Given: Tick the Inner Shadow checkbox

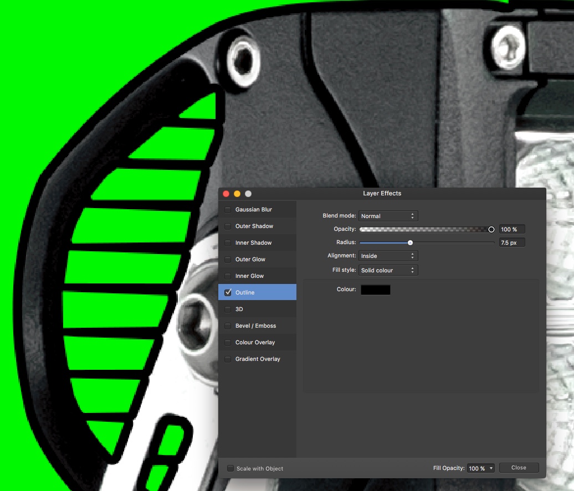Looking at the screenshot, I should [x=228, y=243].
